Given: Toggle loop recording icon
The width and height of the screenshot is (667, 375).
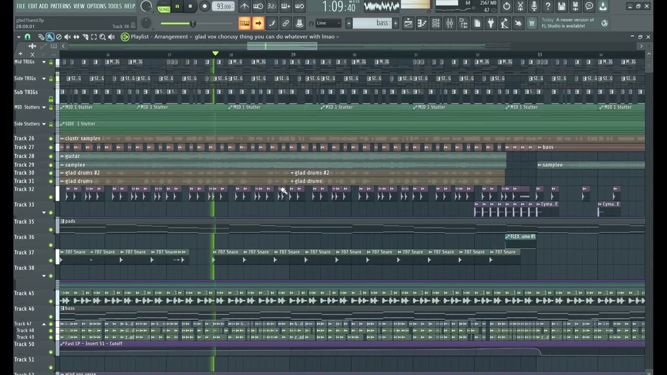Looking at the screenshot, I should click(299, 6).
